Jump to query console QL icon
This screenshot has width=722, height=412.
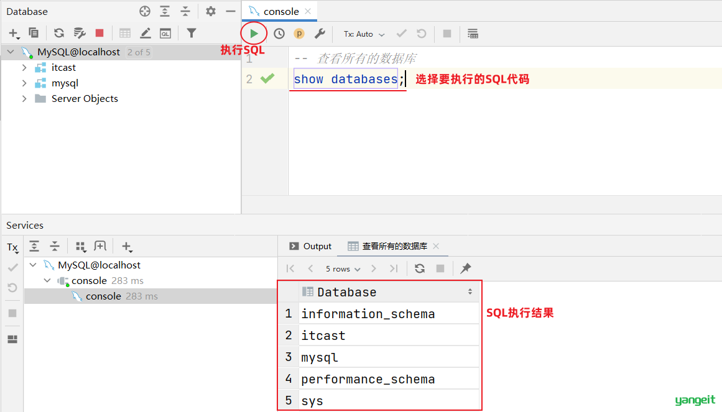pos(165,33)
